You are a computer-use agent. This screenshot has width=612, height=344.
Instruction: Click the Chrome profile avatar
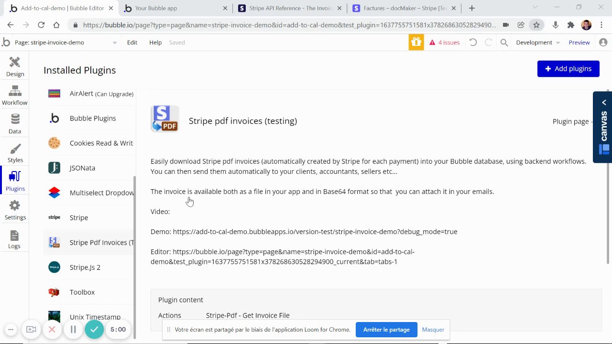tap(586, 25)
